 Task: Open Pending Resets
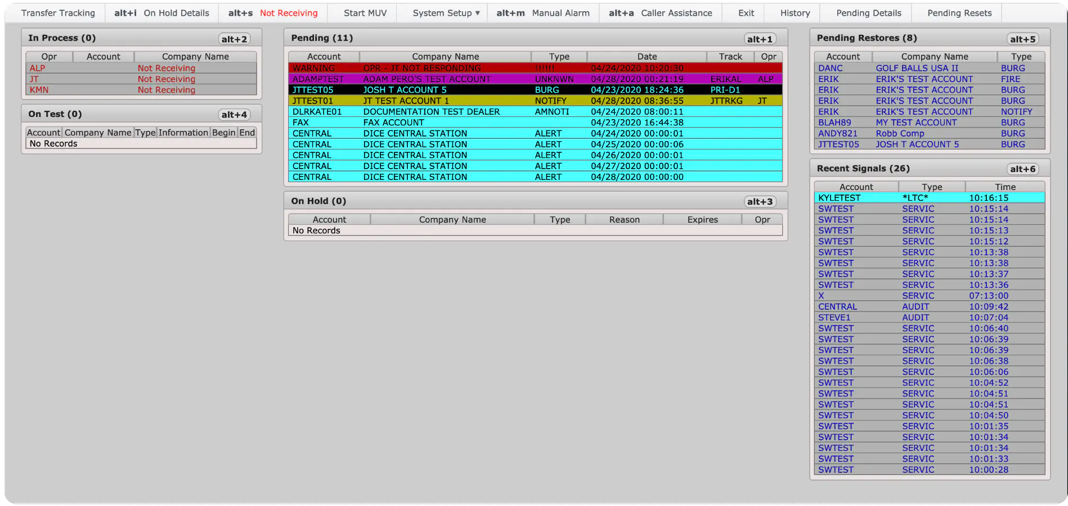pyautogui.click(x=959, y=13)
